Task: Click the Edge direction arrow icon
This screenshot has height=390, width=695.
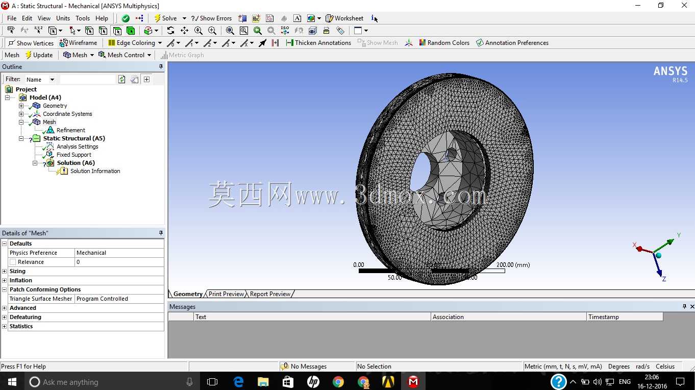Action: coord(262,43)
